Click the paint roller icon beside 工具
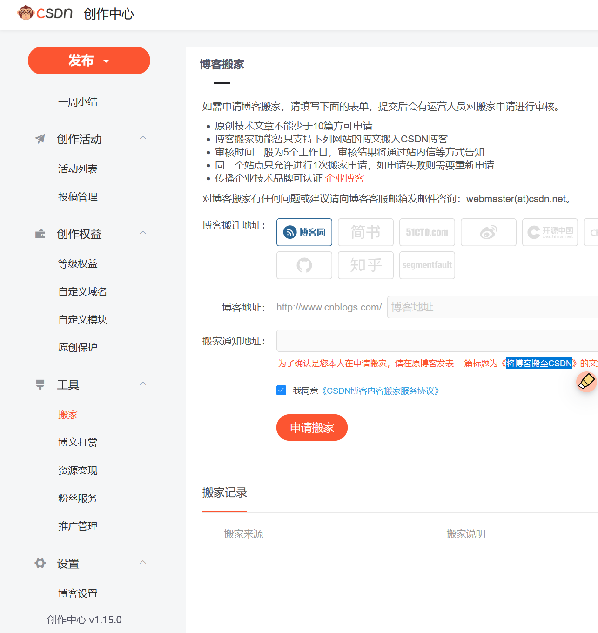The height and width of the screenshot is (633, 598). 40,384
